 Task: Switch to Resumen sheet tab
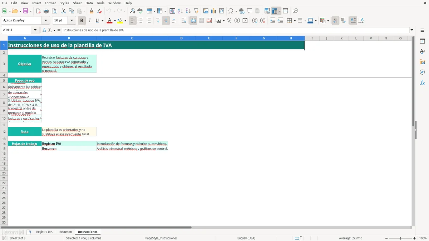65,232
